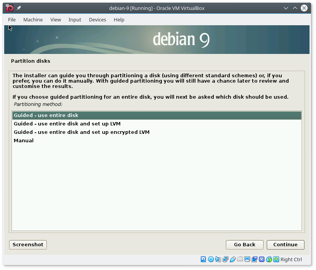Open the optical drive status icon
Screen dimensions: 316x270
click(211, 259)
